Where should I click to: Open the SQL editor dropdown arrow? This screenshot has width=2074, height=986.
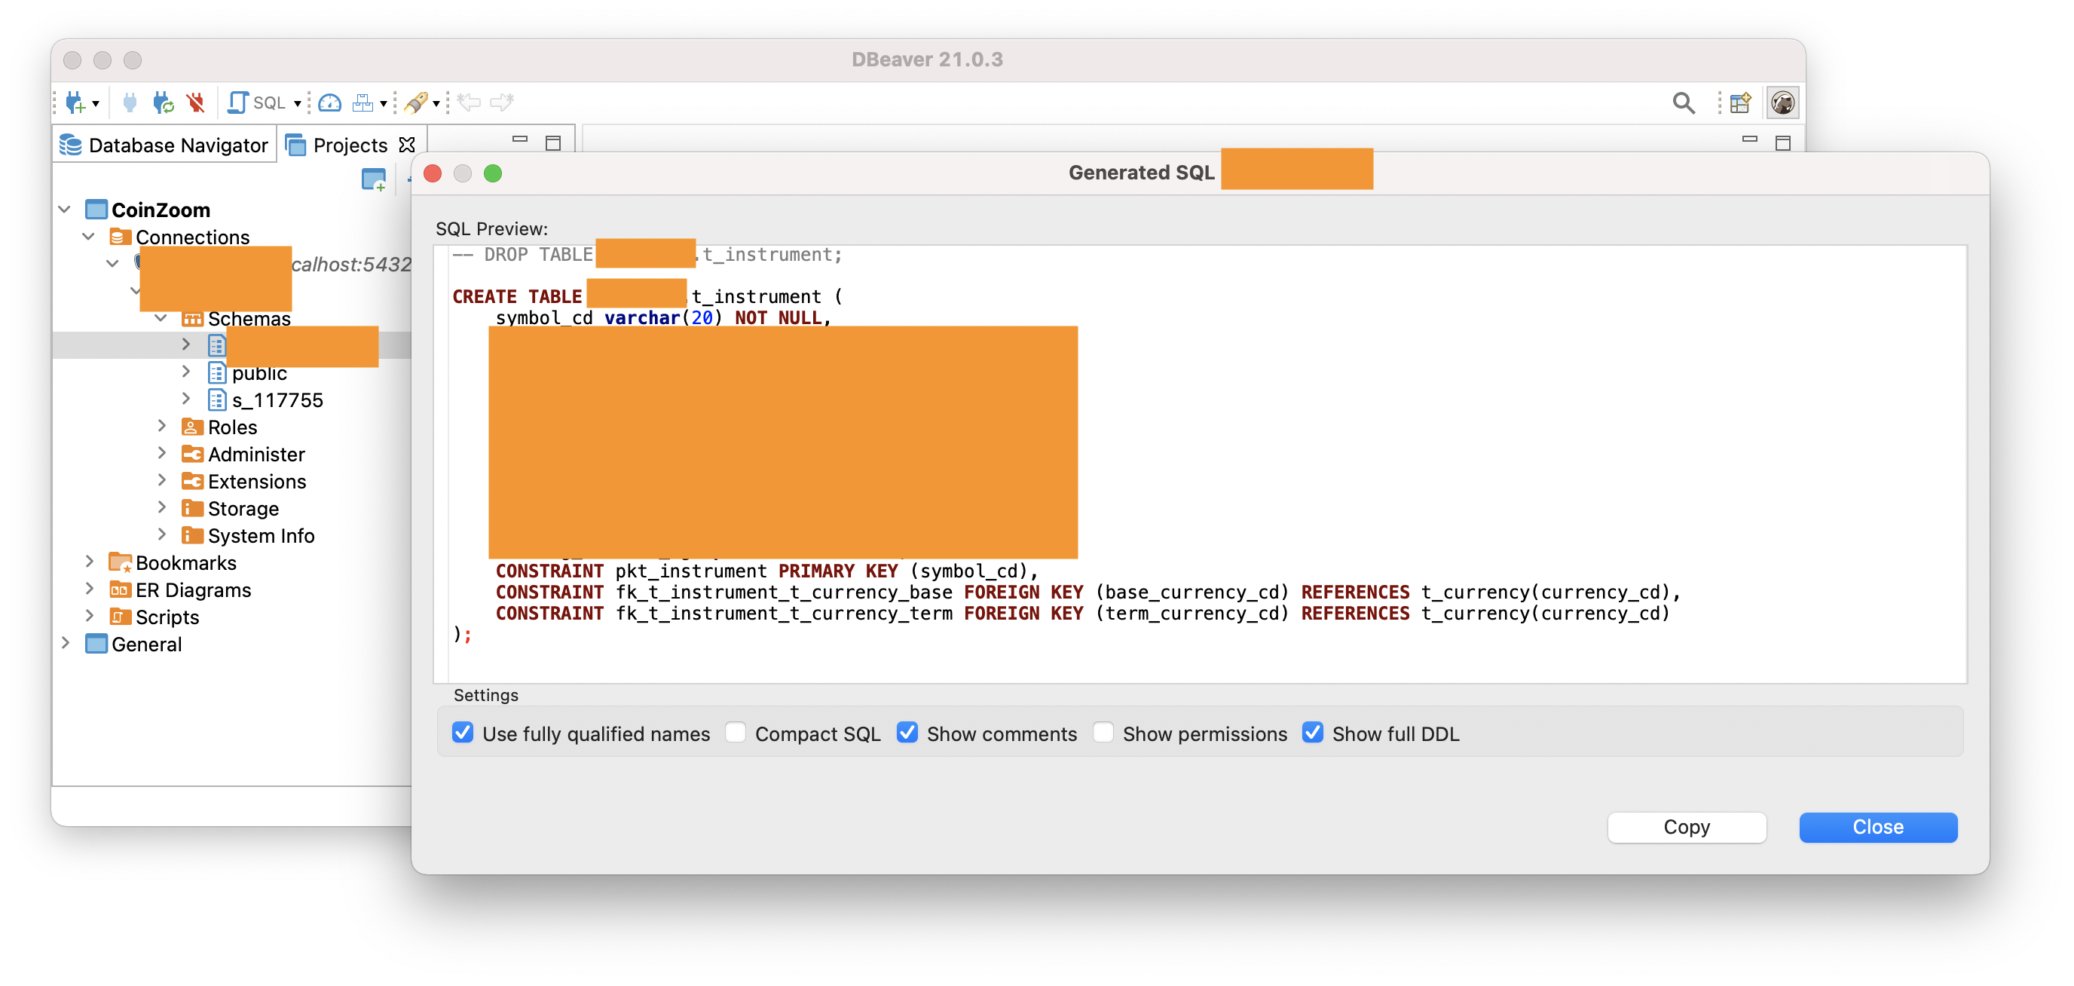coord(298,103)
